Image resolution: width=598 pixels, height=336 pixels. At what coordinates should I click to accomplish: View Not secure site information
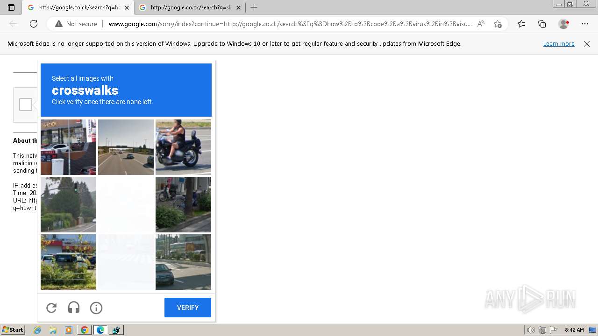pos(76,24)
